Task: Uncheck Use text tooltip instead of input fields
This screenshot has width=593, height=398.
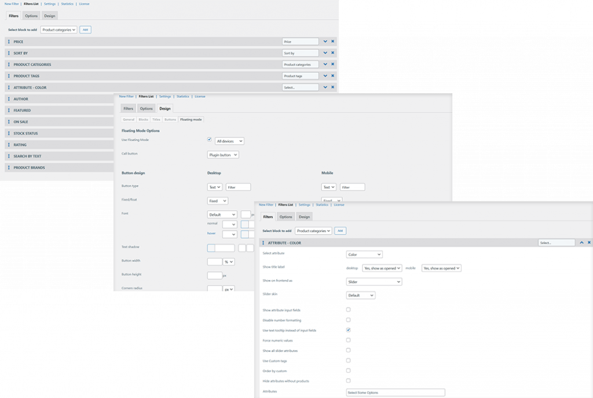Action: 348,330
